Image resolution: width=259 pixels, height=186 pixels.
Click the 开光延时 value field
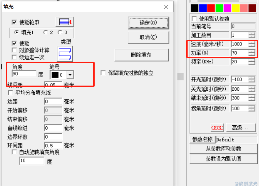pos(240,80)
